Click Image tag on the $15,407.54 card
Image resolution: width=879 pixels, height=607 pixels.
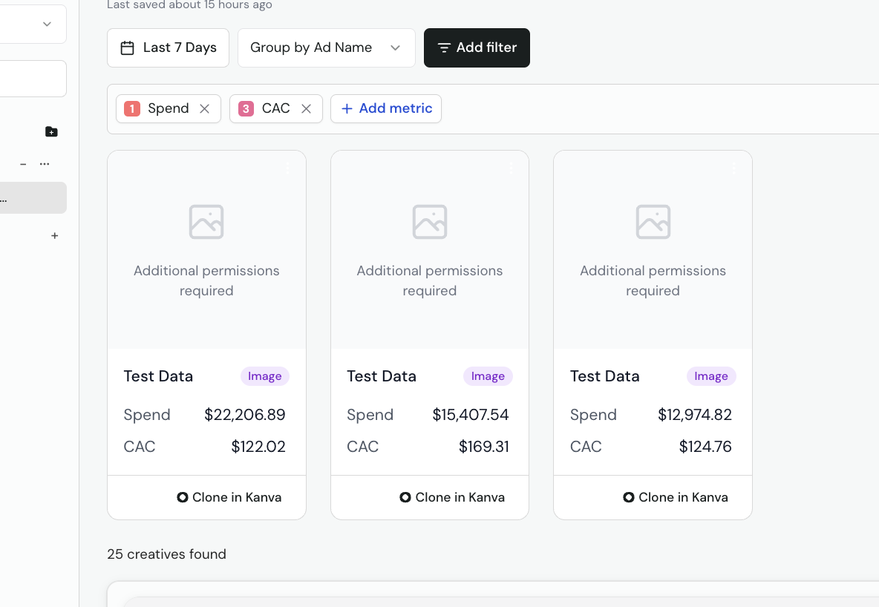pos(488,376)
